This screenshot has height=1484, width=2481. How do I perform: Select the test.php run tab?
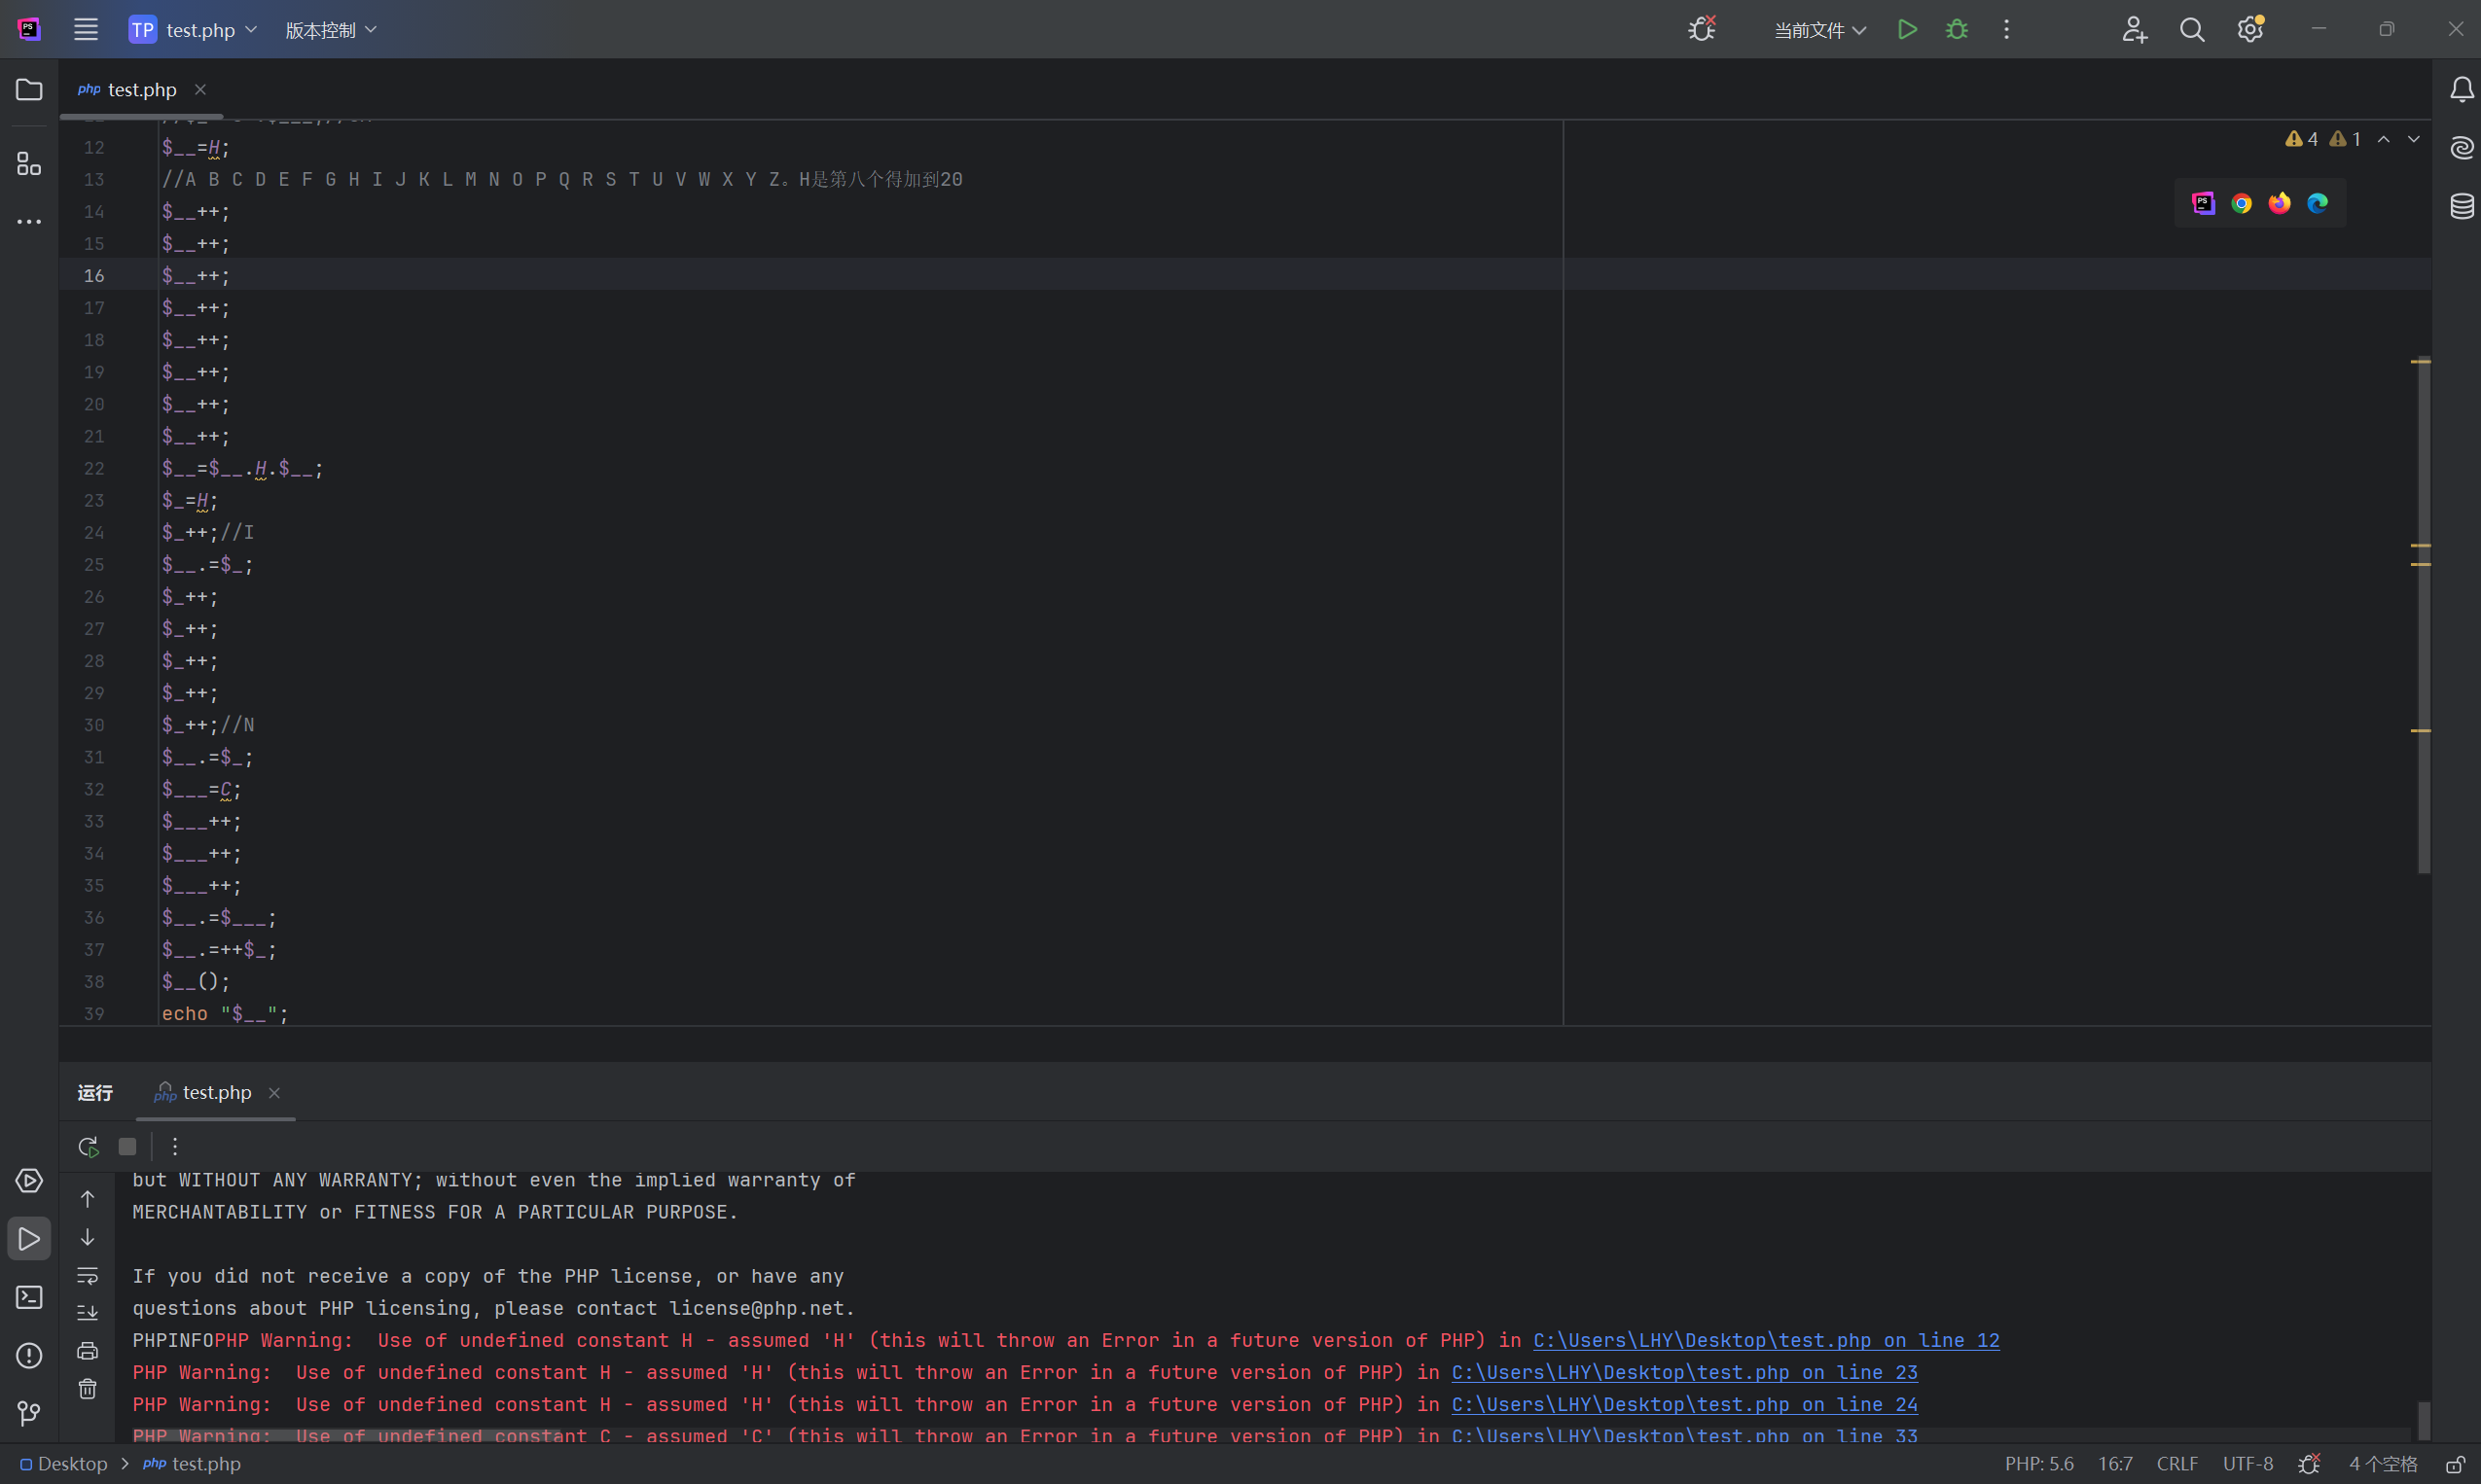215,1092
